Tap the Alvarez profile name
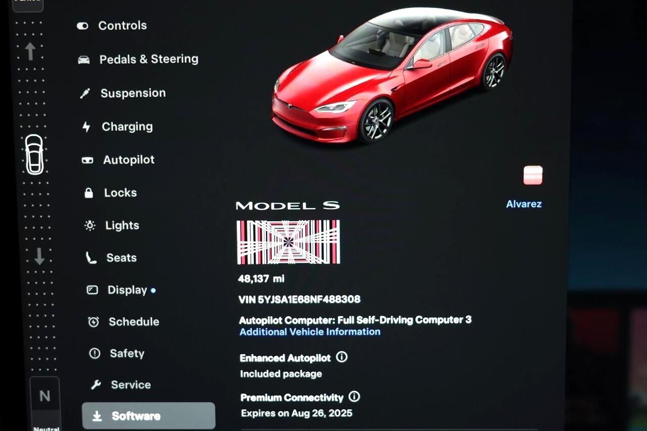This screenshot has width=647, height=431. [524, 204]
